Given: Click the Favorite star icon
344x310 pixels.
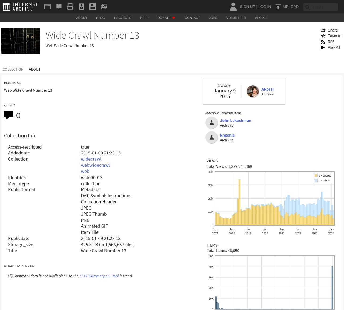Looking at the screenshot, I should pyautogui.click(x=323, y=36).
